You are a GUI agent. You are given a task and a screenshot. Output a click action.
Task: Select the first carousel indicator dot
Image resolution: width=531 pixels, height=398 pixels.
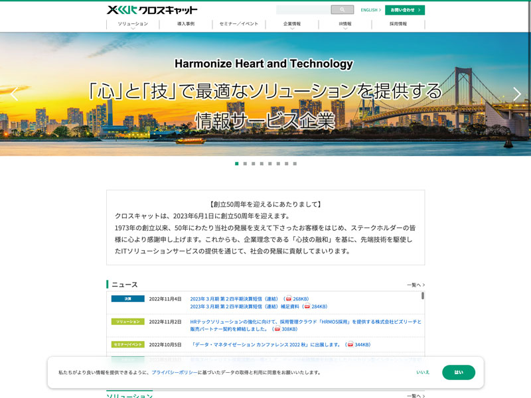tap(236, 163)
